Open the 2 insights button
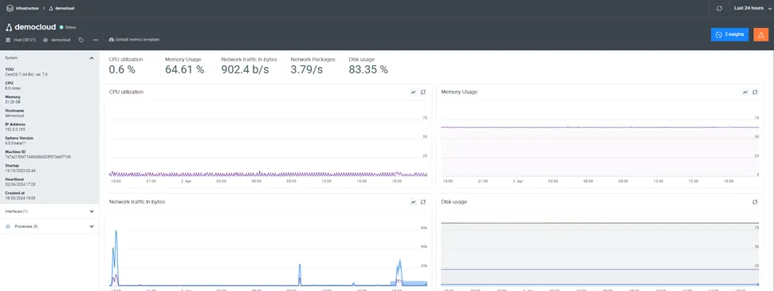Image resolution: width=774 pixels, height=291 pixels. point(729,34)
